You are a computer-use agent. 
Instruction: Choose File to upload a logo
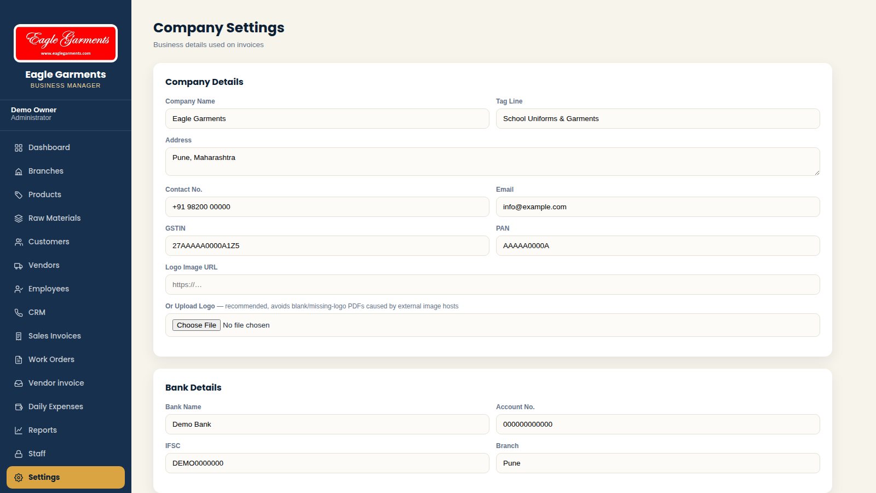click(197, 325)
